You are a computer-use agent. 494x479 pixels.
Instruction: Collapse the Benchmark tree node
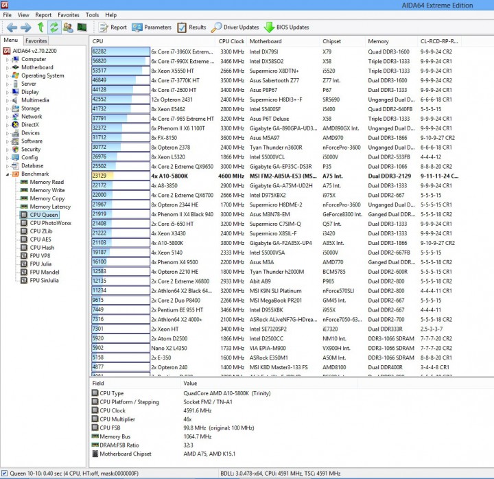coord(8,174)
